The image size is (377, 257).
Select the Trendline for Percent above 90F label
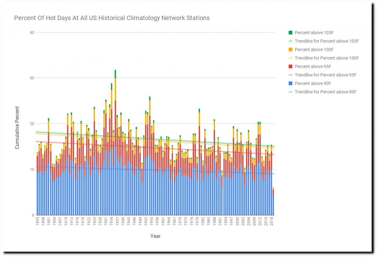click(326, 92)
